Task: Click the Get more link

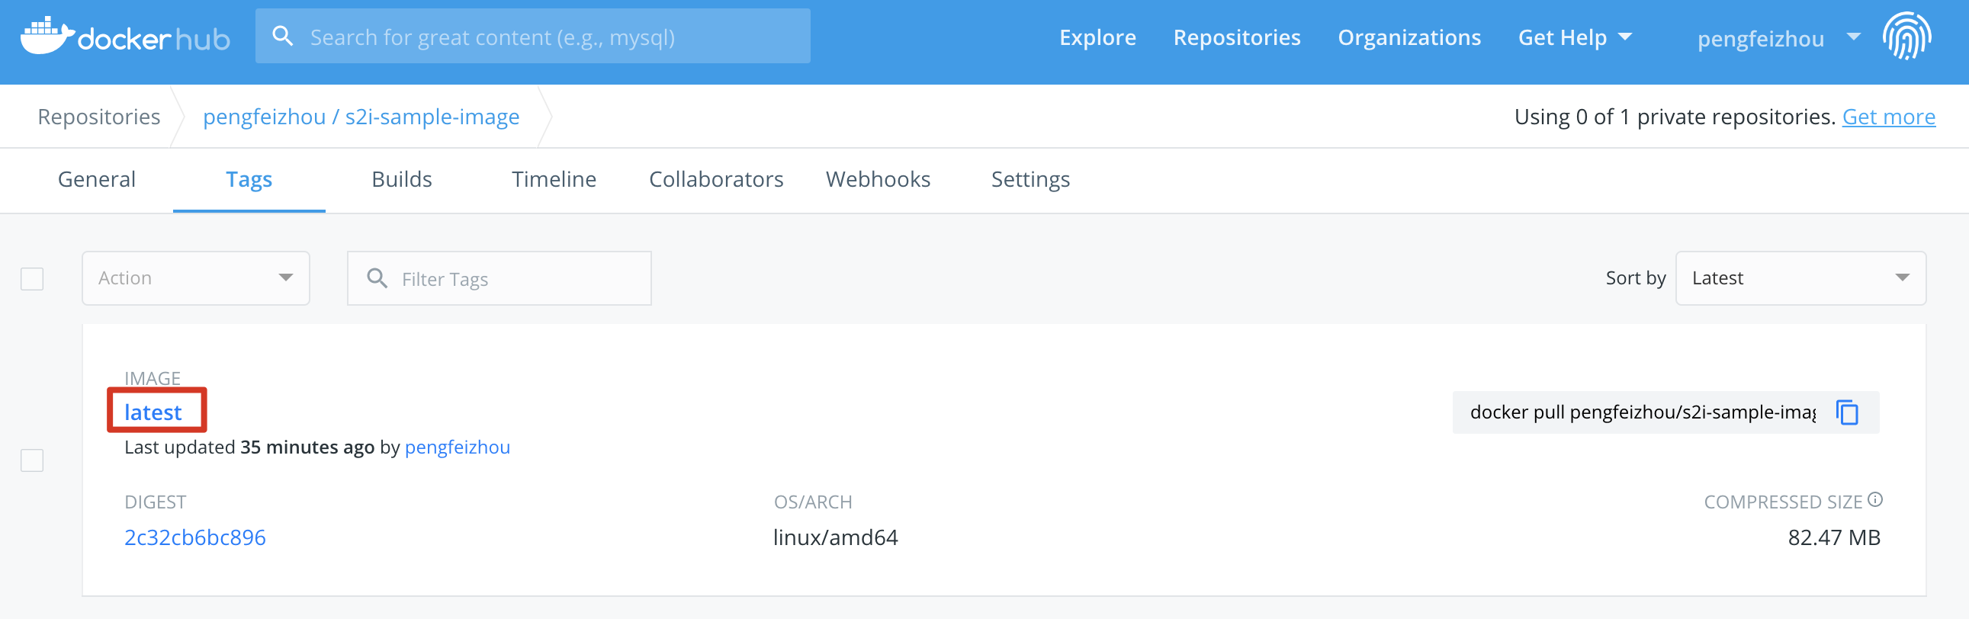Action: 1888,117
